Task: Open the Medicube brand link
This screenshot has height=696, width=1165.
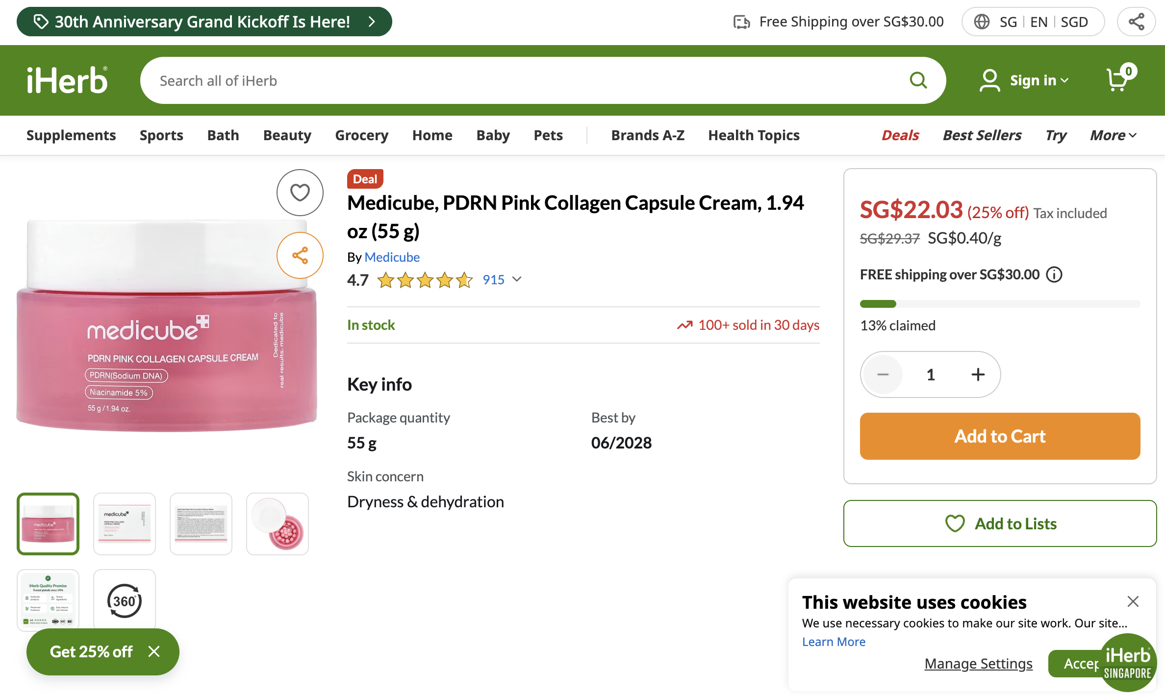Action: 392,257
